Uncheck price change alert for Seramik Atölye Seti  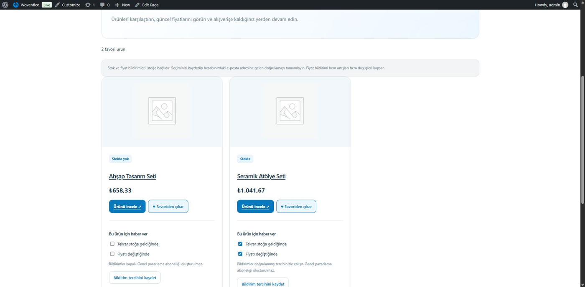(x=240, y=254)
